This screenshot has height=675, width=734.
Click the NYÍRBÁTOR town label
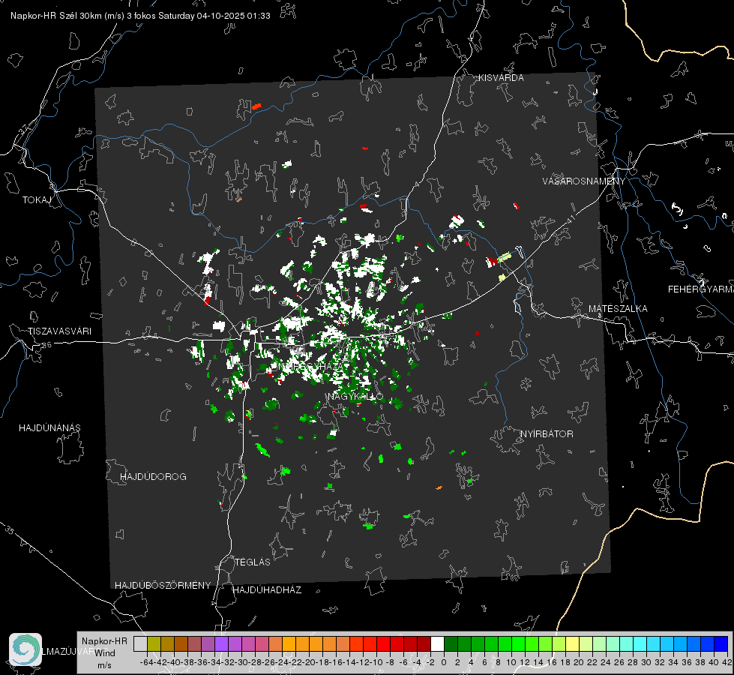[x=547, y=434]
